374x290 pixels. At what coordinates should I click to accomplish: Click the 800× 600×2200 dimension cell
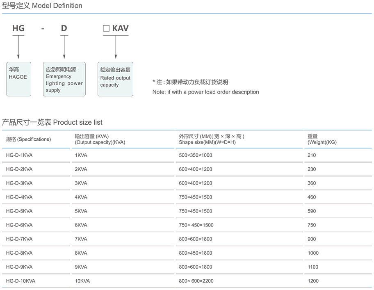tap(196, 281)
